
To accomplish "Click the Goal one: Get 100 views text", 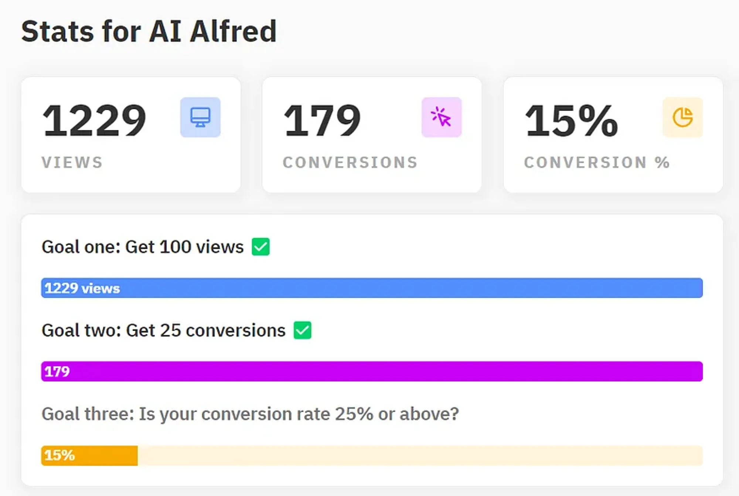I will (x=143, y=247).
